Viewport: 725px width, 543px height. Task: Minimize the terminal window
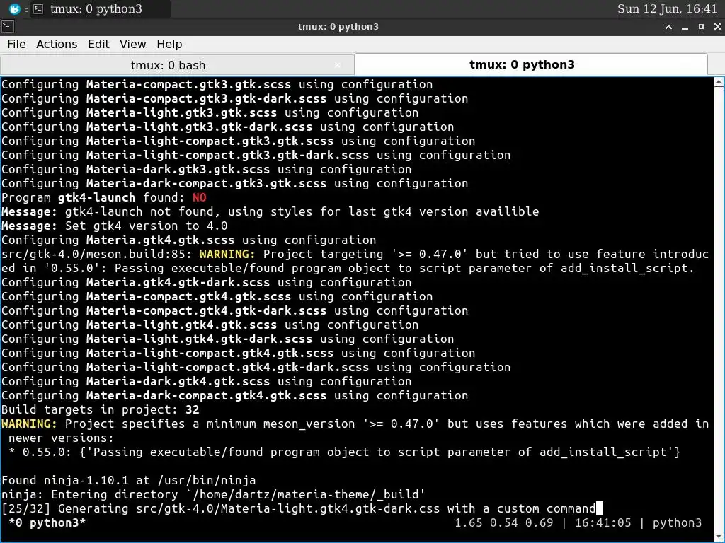coord(685,27)
